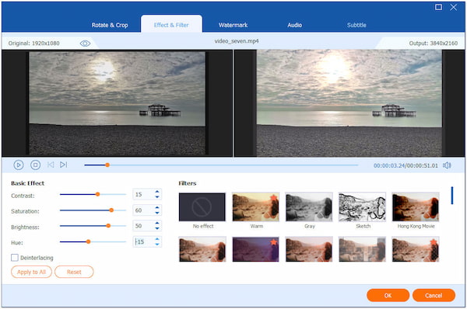Confirm changes with OK

388,295
